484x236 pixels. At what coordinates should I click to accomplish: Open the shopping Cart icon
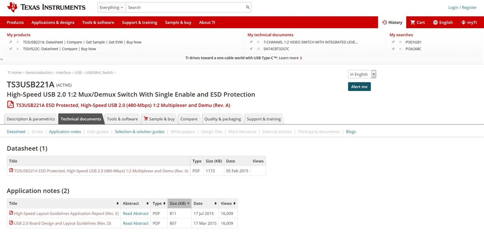tap(413, 22)
